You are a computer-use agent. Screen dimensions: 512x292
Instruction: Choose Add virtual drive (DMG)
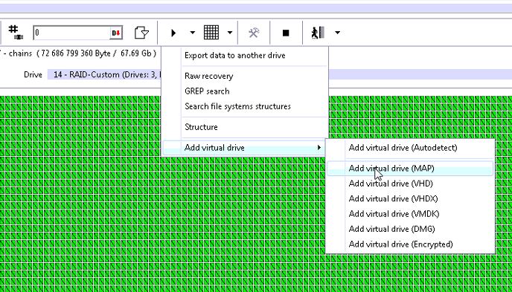410,229
